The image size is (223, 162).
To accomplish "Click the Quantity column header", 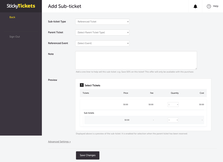I will (x=175, y=93).
